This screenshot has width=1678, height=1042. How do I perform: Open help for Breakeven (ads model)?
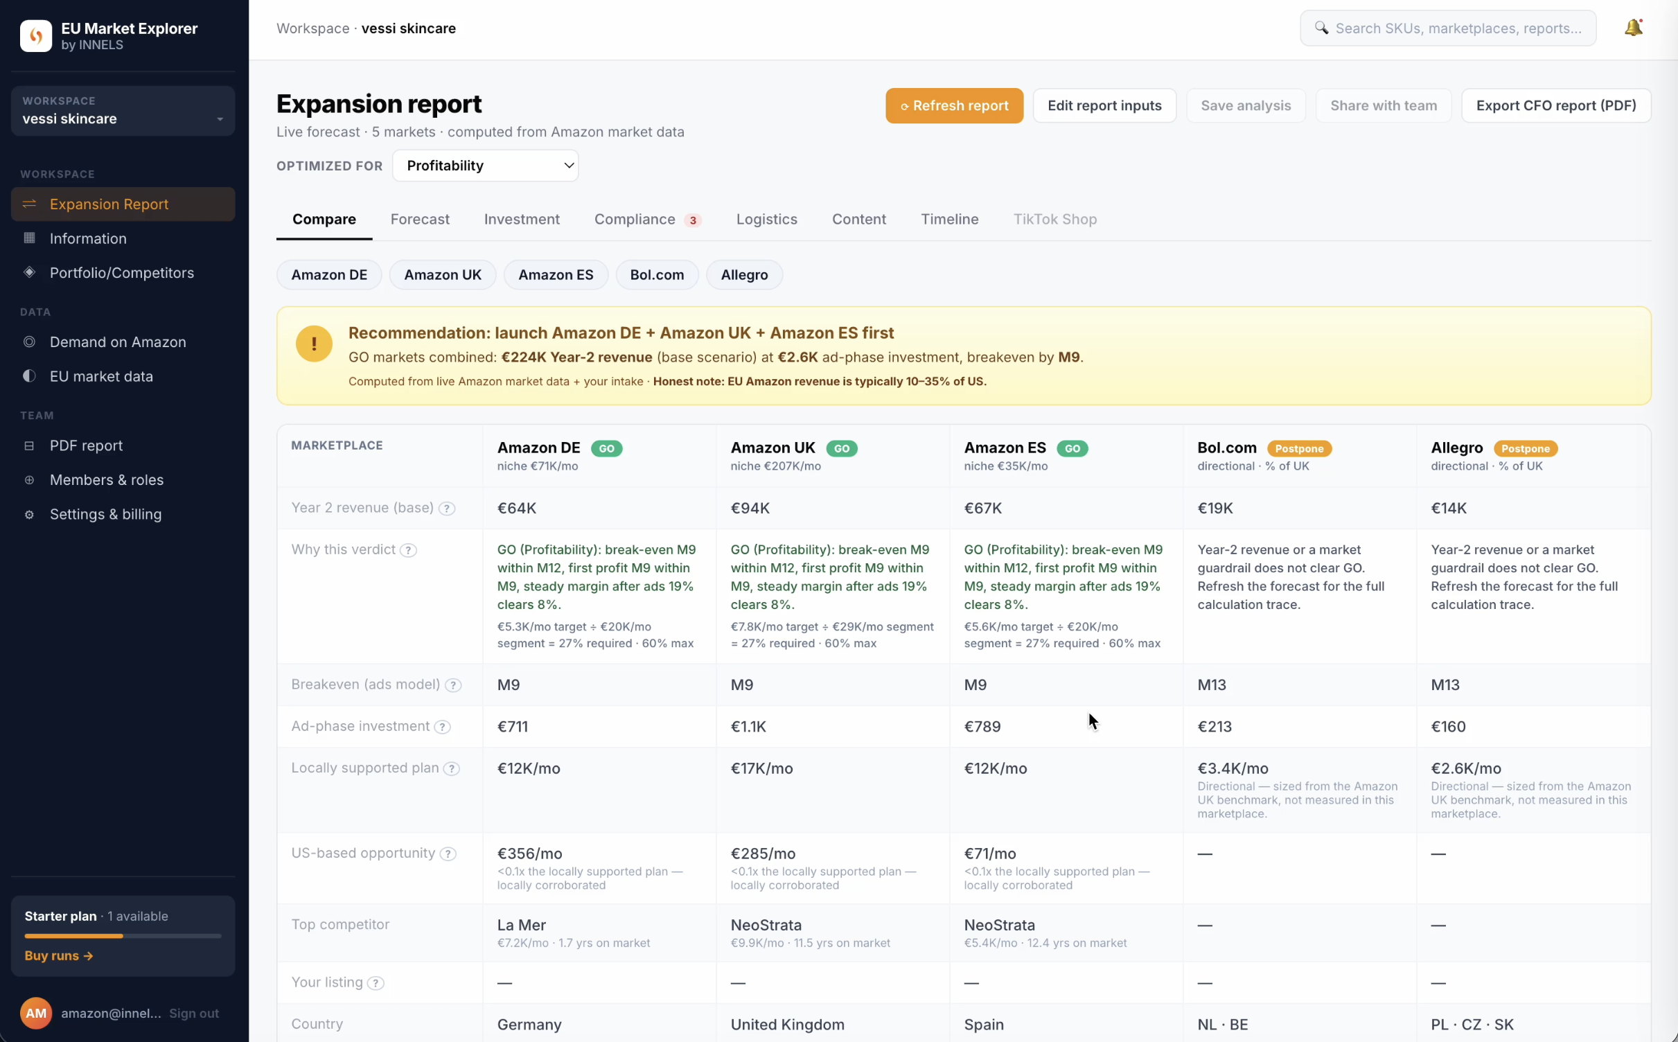(453, 685)
